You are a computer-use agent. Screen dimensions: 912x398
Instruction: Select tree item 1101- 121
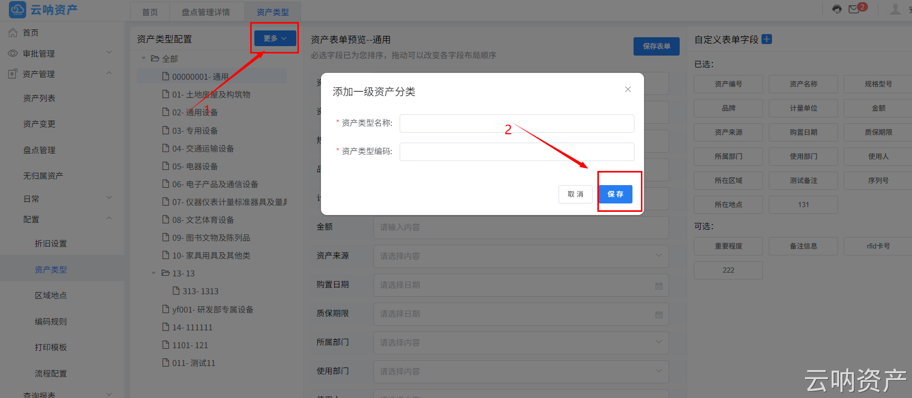(190, 345)
